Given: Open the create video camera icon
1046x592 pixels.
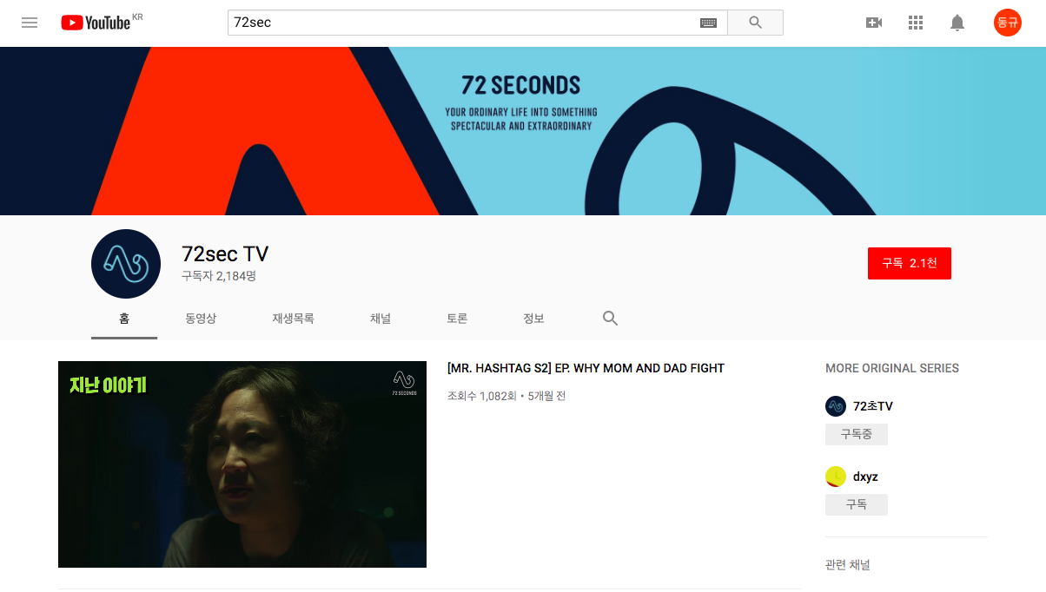Looking at the screenshot, I should [x=874, y=23].
